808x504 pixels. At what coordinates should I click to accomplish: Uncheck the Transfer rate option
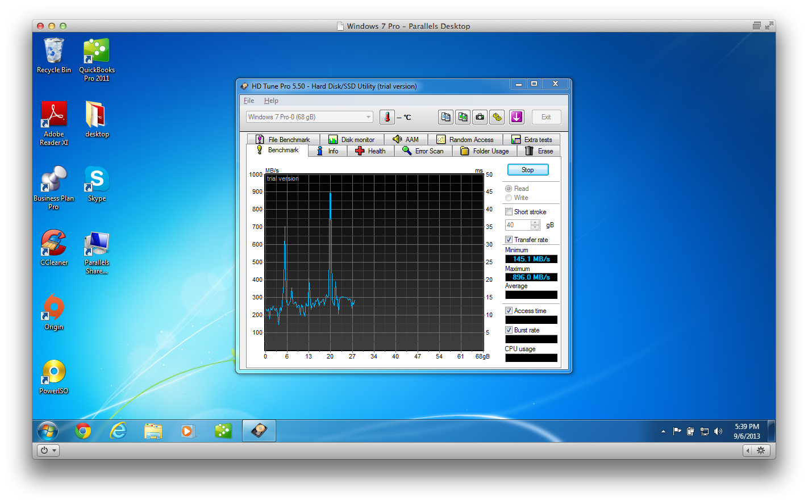509,239
